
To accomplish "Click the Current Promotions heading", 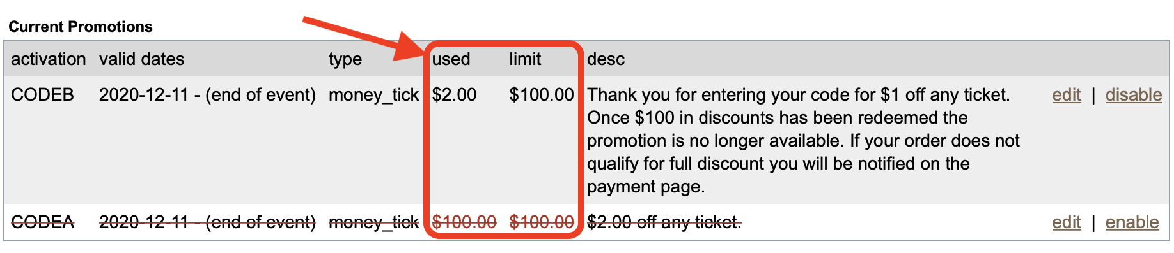I will [x=81, y=27].
